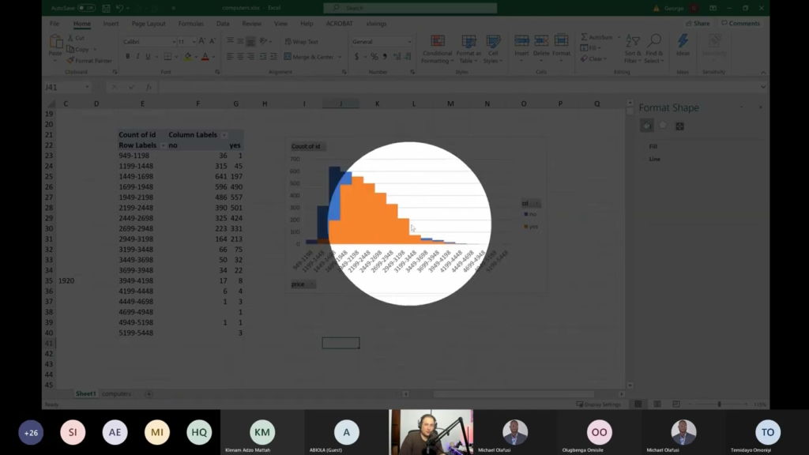Open the font name dropdown
The width and height of the screenshot is (809, 455).
tap(174, 41)
